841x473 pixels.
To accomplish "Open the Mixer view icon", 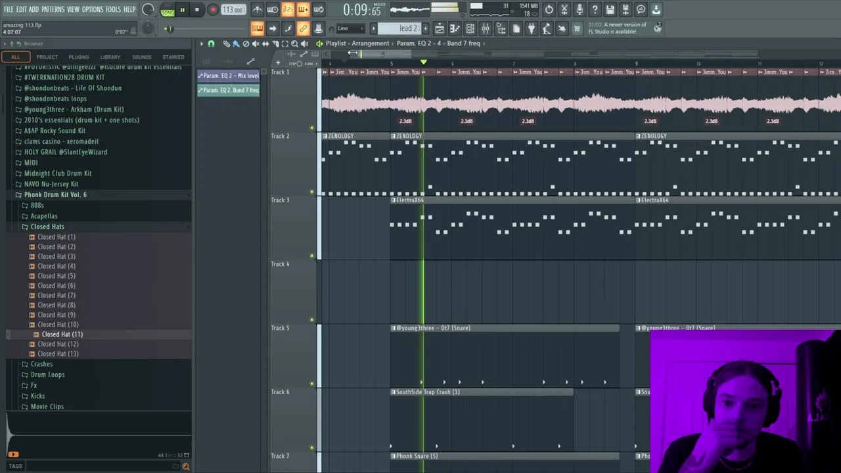I will [x=485, y=28].
